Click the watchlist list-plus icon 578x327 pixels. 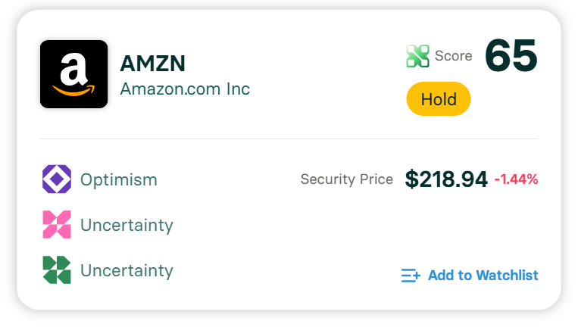click(410, 276)
